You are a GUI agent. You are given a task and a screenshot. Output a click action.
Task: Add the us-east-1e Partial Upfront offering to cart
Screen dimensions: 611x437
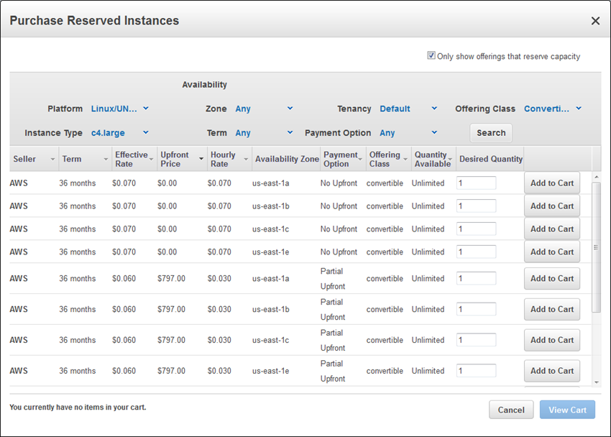tap(551, 371)
